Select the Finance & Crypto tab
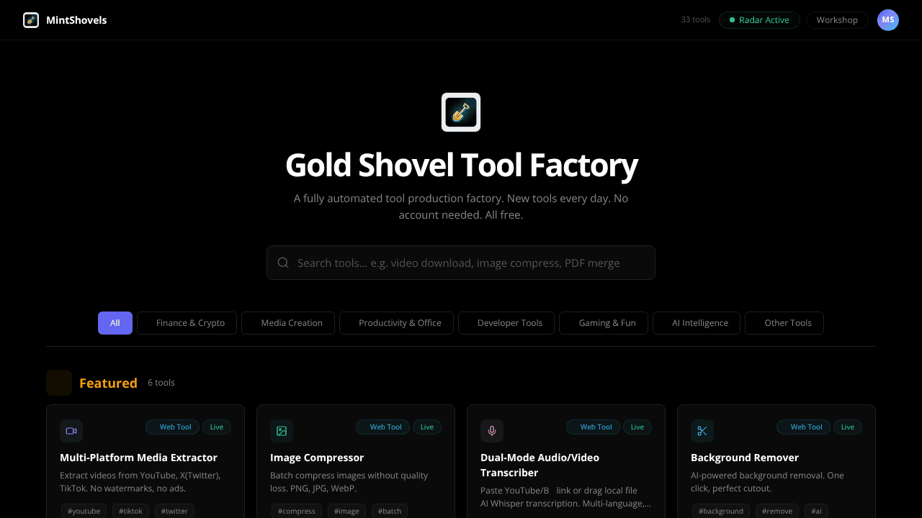The height and width of the screenshot is (518, 922). pyautogui.click(x=187, y=323)
